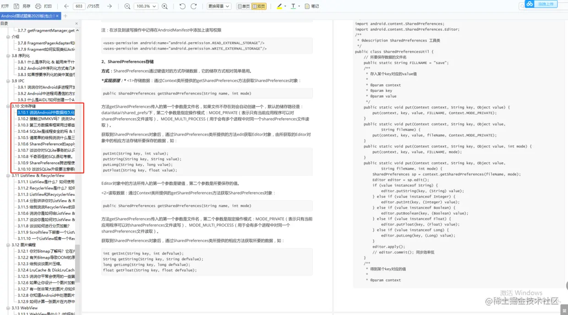This screenshot has width=568, height=315.
Task: Open outline item 3.7.7 getFragmentManager
Action: click(46, 31)
